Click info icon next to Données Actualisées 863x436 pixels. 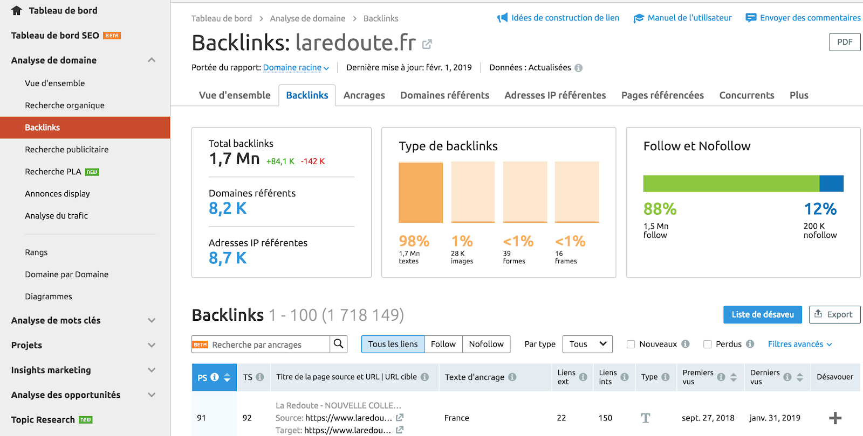578,68
